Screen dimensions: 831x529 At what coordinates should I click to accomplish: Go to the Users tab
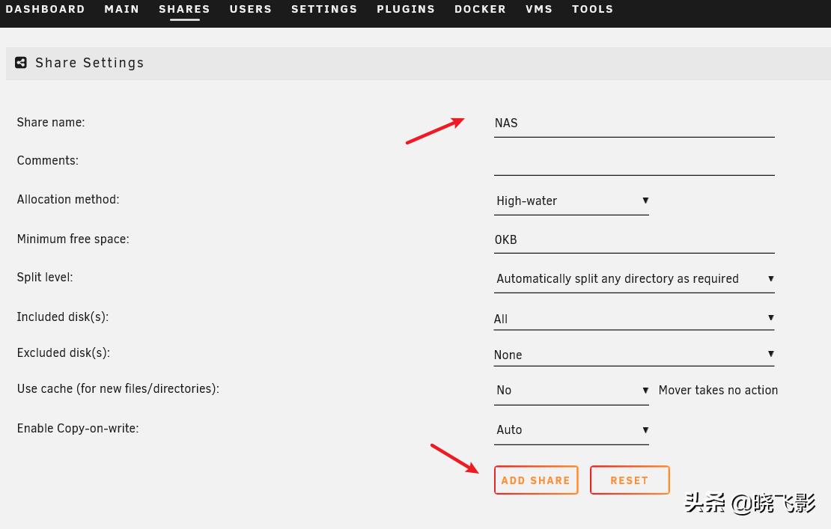click(251, 10)
